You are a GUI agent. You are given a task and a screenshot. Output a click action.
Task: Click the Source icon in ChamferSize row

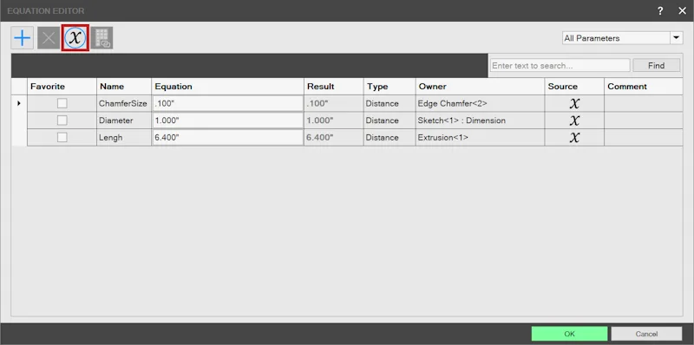pos(574,103)
